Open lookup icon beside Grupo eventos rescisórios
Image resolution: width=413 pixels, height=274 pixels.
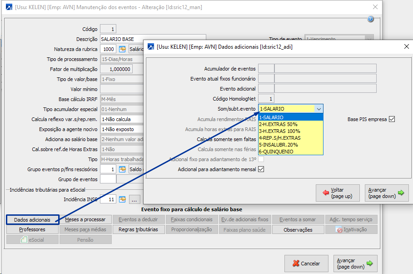click(123, 169)
